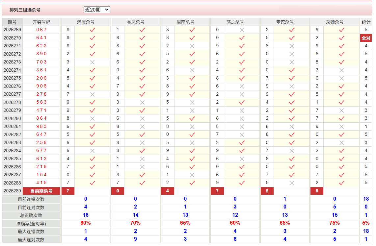The width and height of the screenshot is (376, 246).
Task: Click the 准确率(全对率) row label
Action: click(x=31, y=224)
